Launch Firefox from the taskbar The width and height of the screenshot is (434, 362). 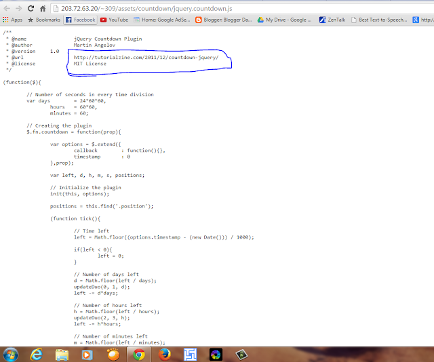165,355
